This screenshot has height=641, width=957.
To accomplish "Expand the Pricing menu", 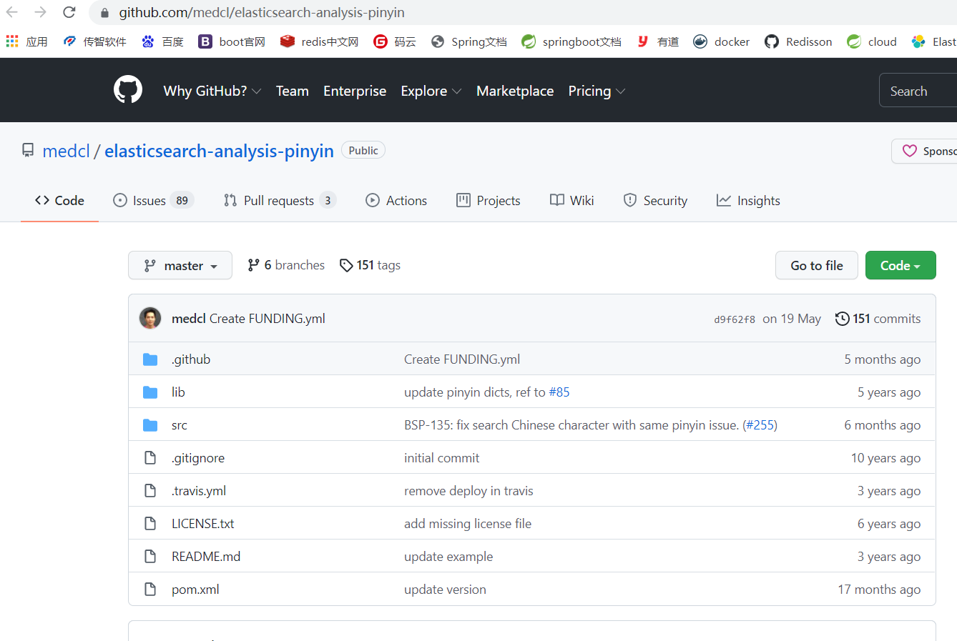I will tap(597, 91).
